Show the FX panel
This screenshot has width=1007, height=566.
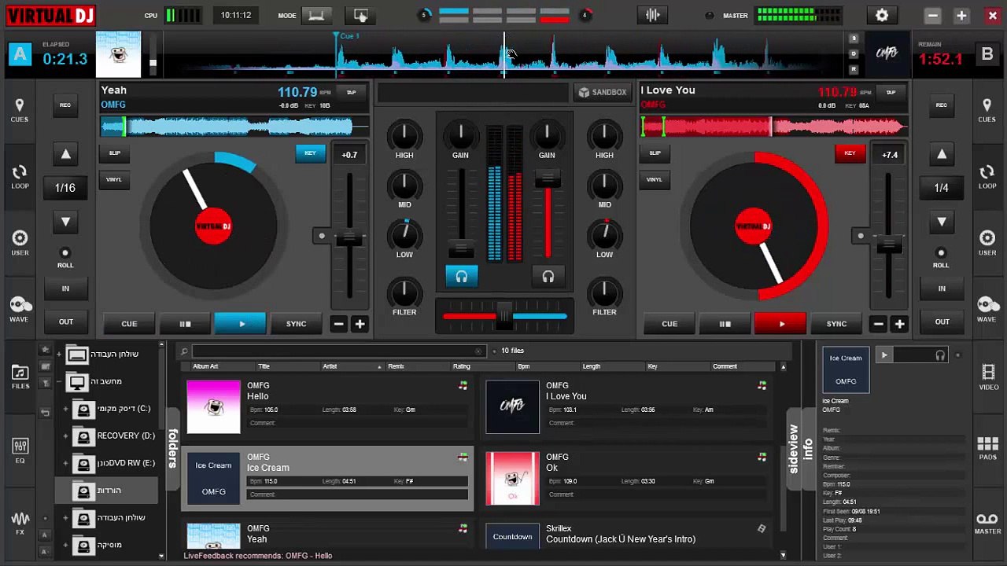tap(20, 523)
